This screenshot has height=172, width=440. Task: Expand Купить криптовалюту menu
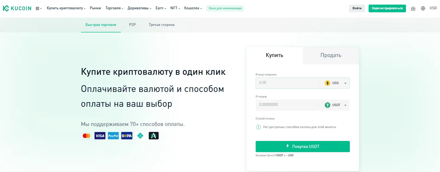66,8
